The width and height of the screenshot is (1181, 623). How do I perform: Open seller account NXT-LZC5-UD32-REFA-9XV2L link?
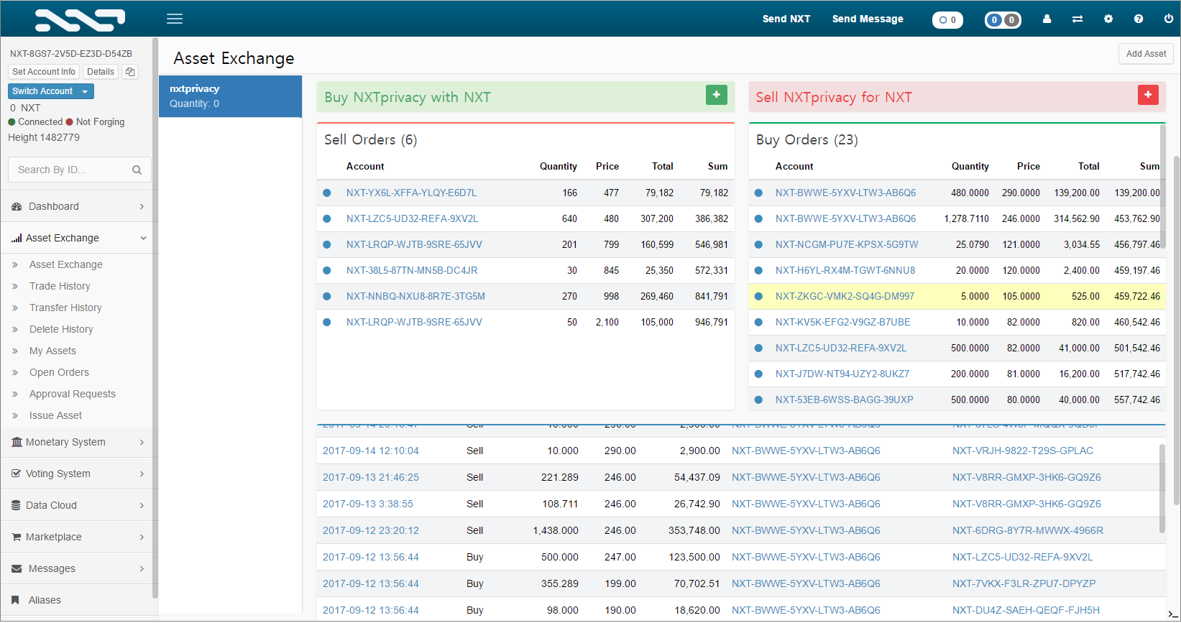[412, 219]
